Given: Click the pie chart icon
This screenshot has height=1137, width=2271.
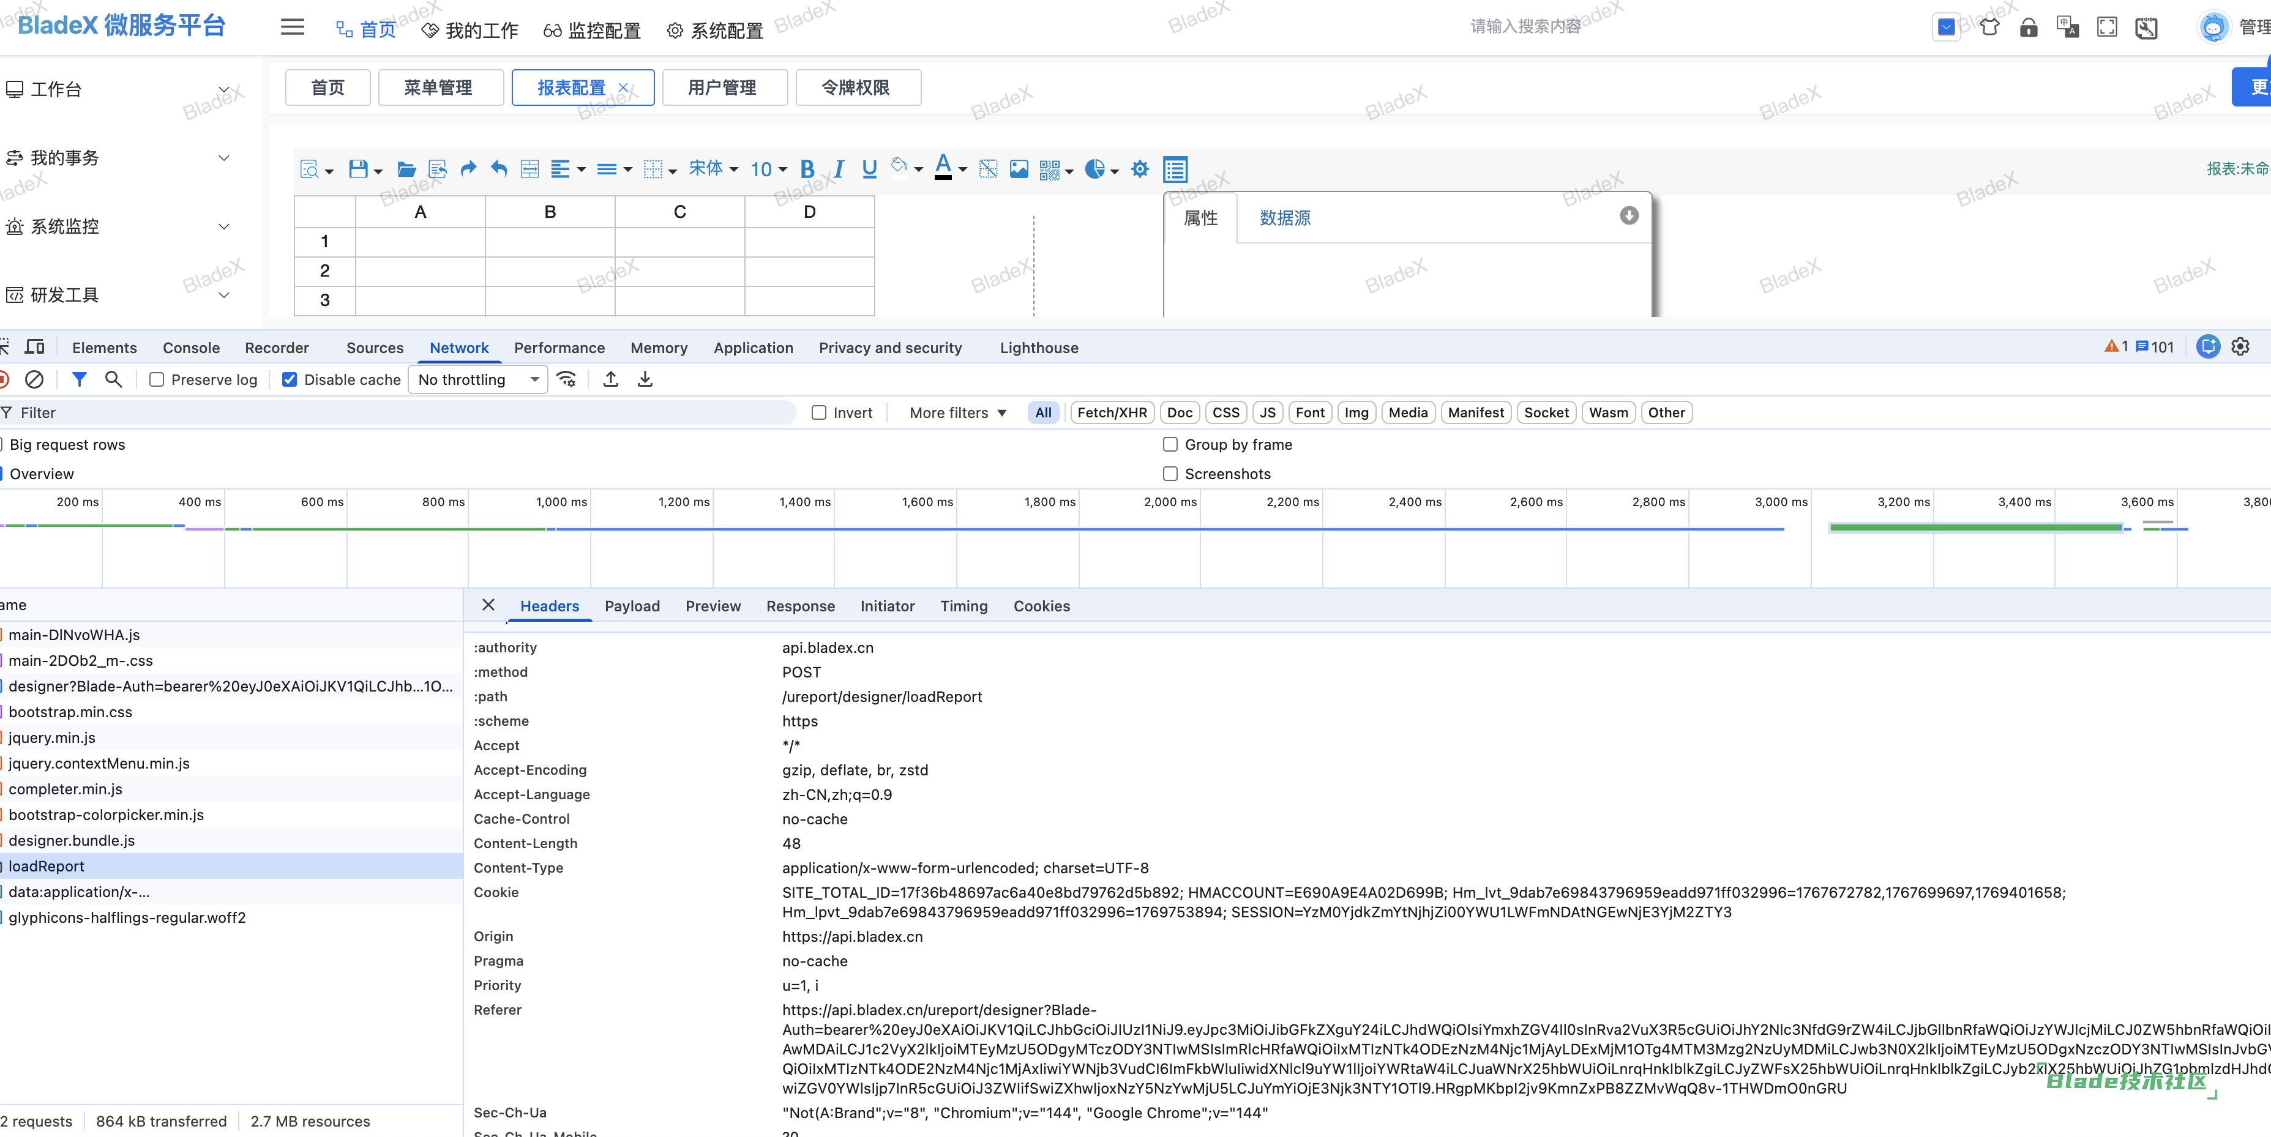Looking at the screenshot, I should [1094, 170].
